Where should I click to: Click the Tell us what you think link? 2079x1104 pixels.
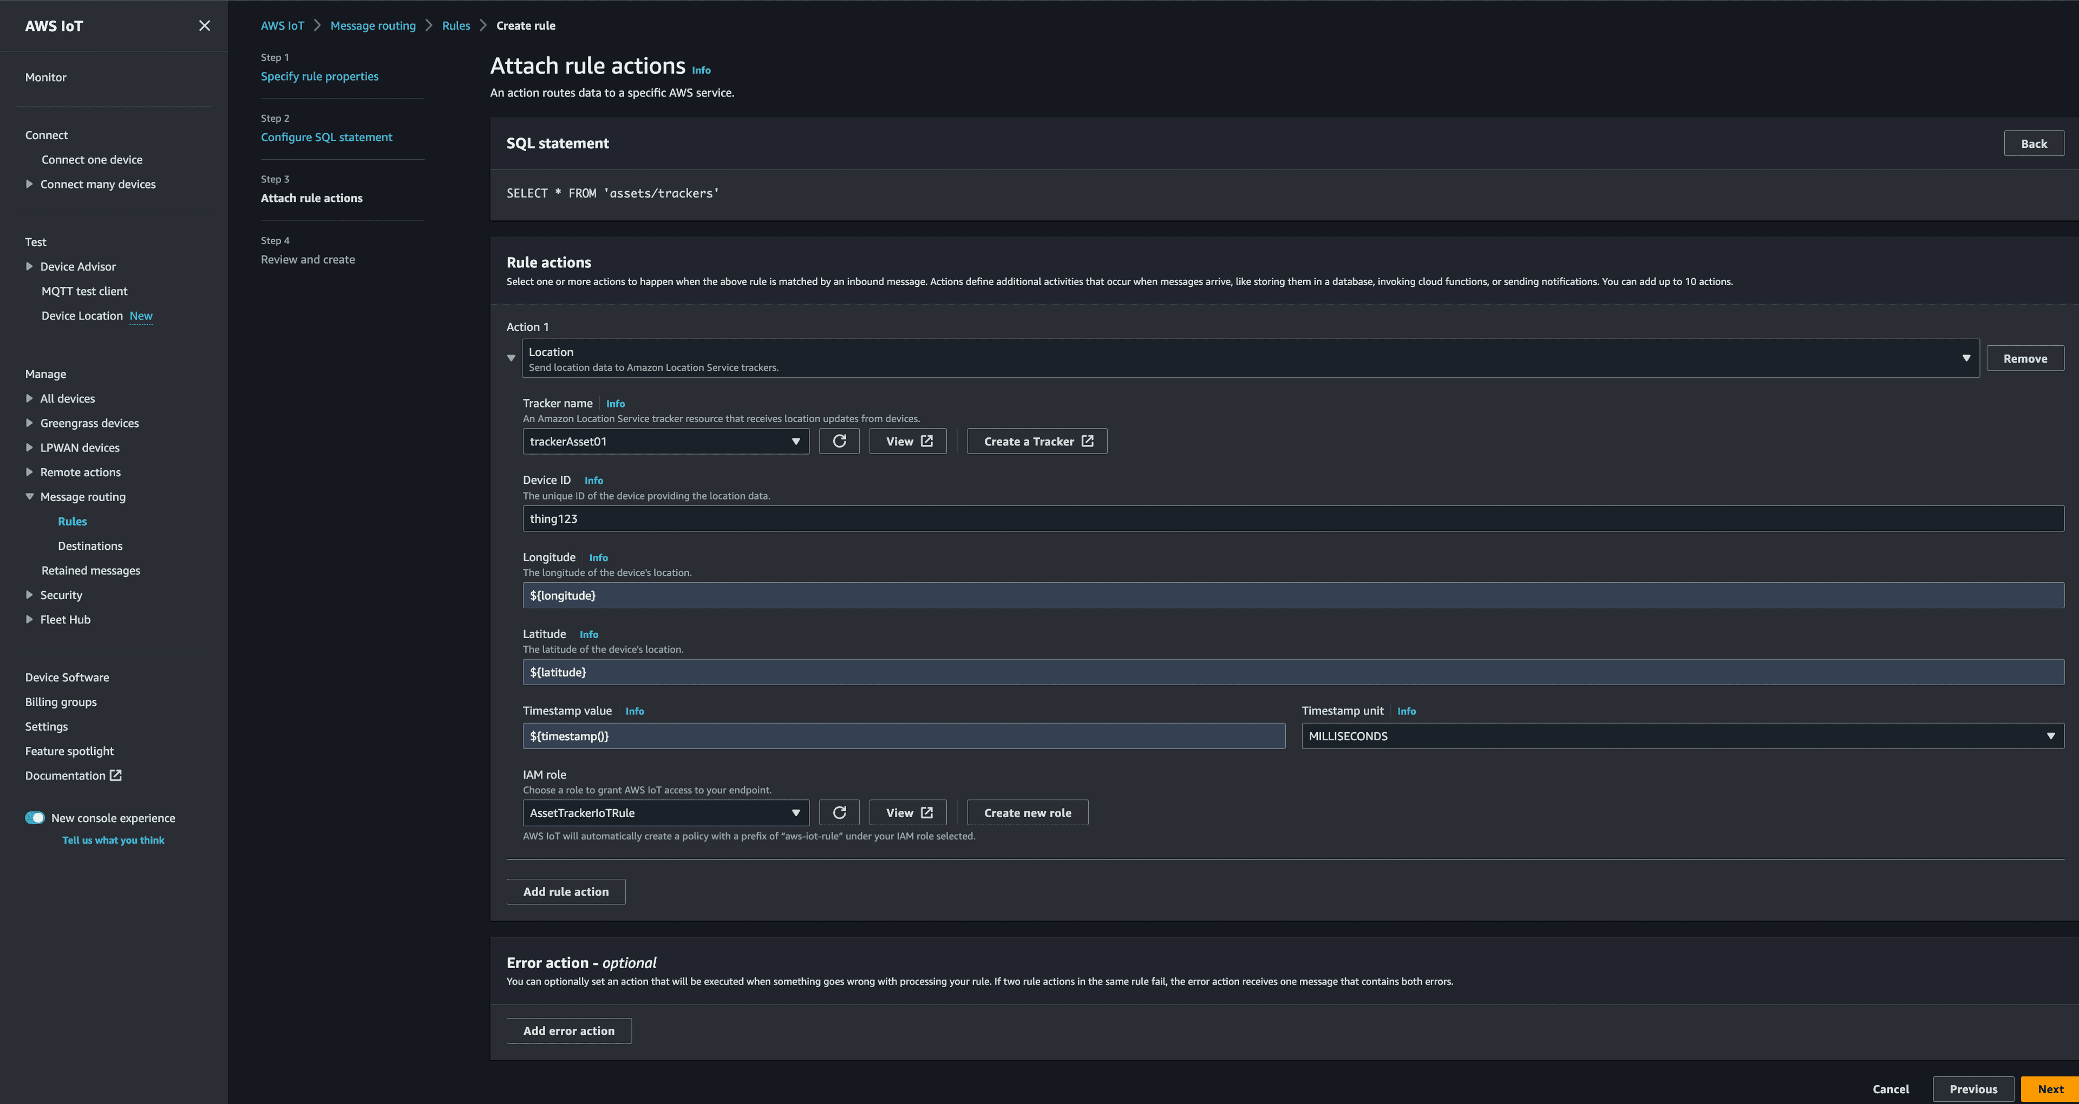[x=113, y=840]
